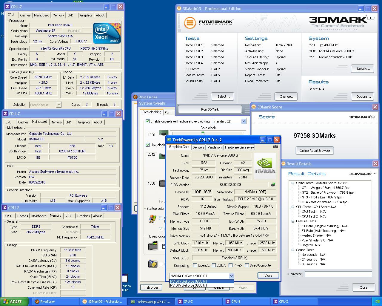
Task: Click Options... button in 3DMark Results section
Action: click(x=363, y=97)
